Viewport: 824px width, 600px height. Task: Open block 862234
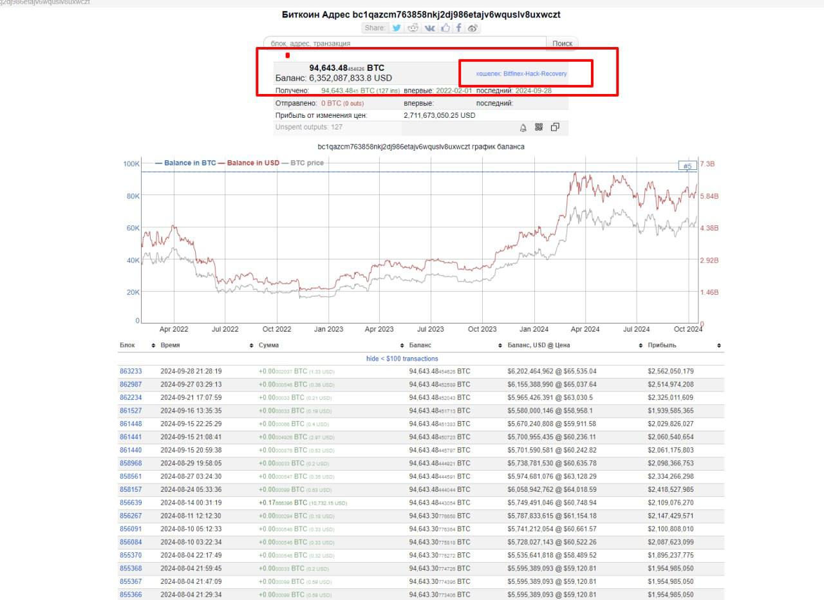coord(131,398)
